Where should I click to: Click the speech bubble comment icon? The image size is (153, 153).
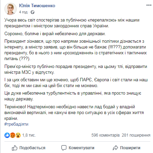(64, 148)
